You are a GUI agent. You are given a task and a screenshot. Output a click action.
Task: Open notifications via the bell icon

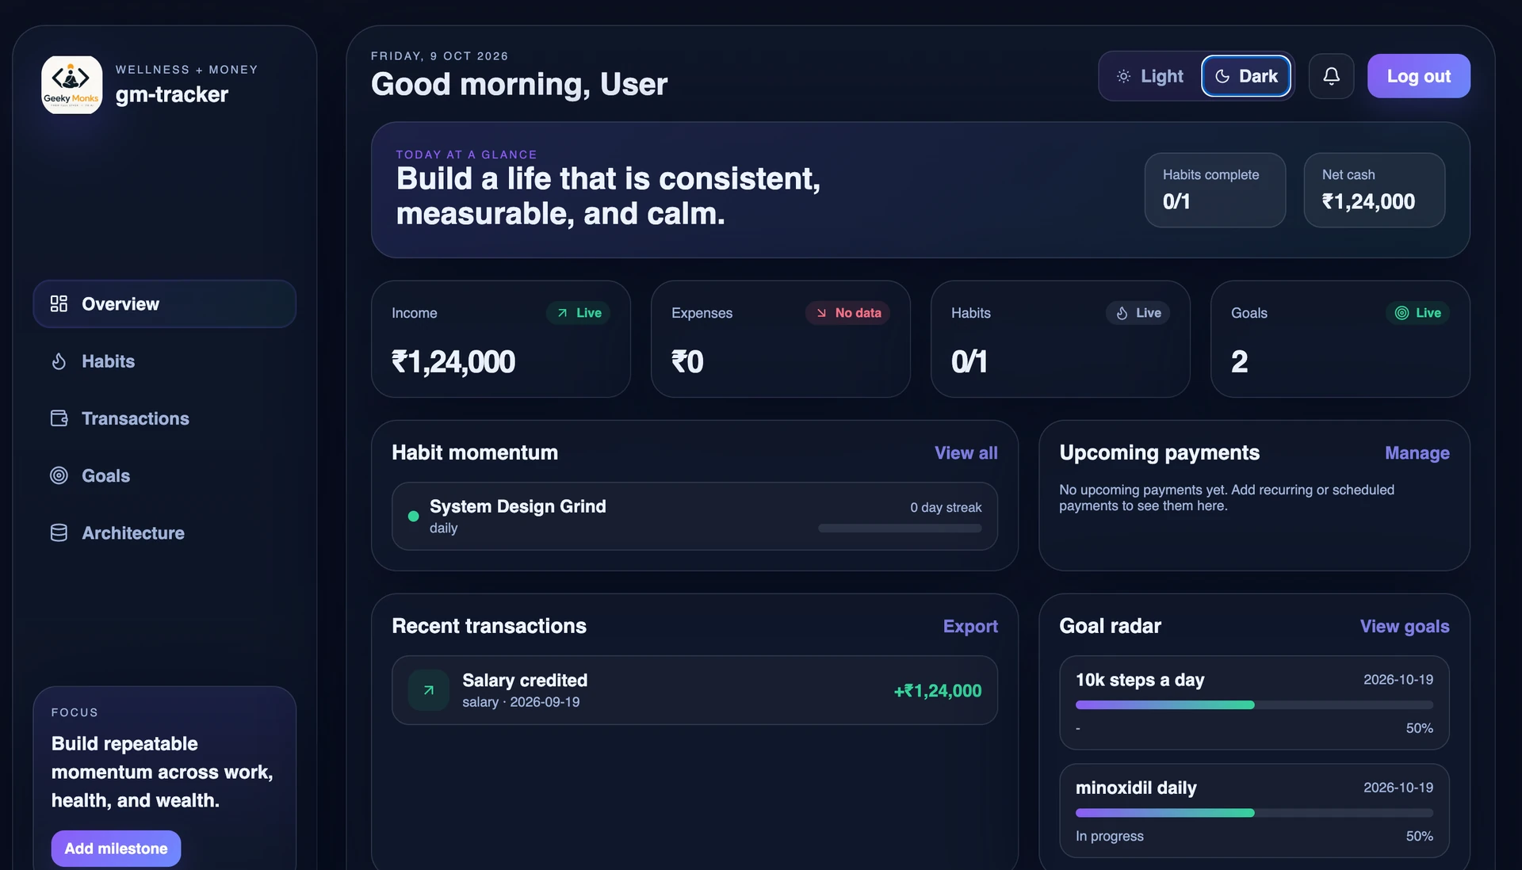coord(1331,76)
